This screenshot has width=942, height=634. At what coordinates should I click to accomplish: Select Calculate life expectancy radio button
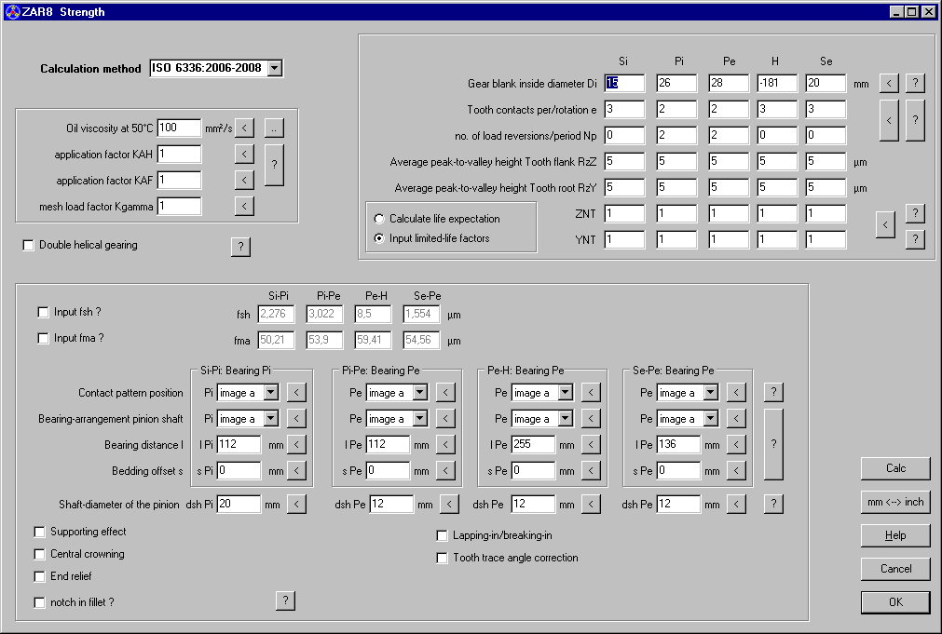coord(379,219)
